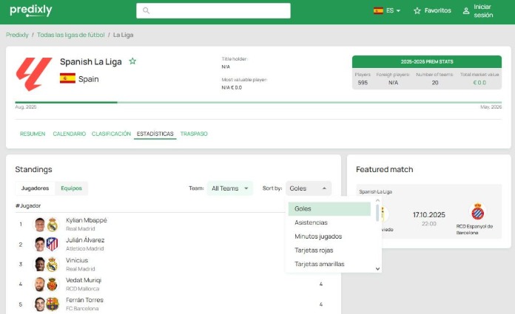This screenshot has width=515, height=314.
Task: Mark Spanish La Liga as favorite
Action: [x=132, y=61]
